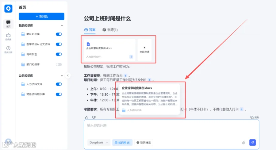Click the citation count badge in source card

point(131,57)
